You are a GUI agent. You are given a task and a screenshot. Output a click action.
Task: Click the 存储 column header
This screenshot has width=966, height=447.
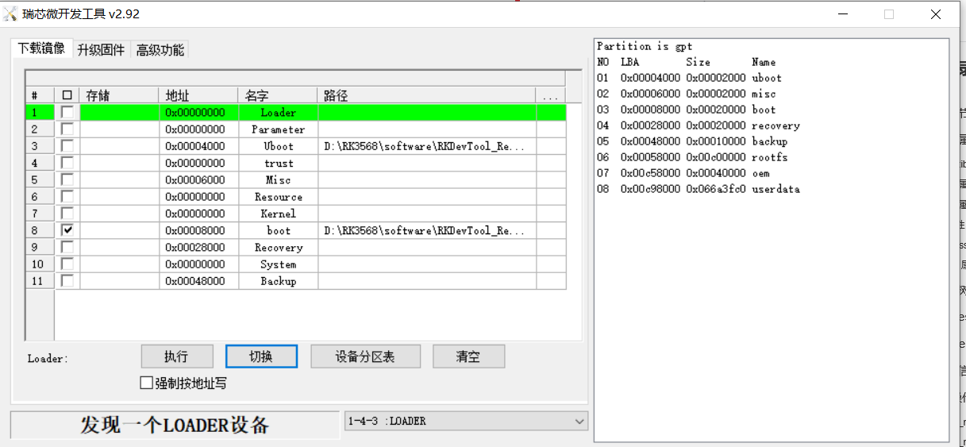point(119,95)
